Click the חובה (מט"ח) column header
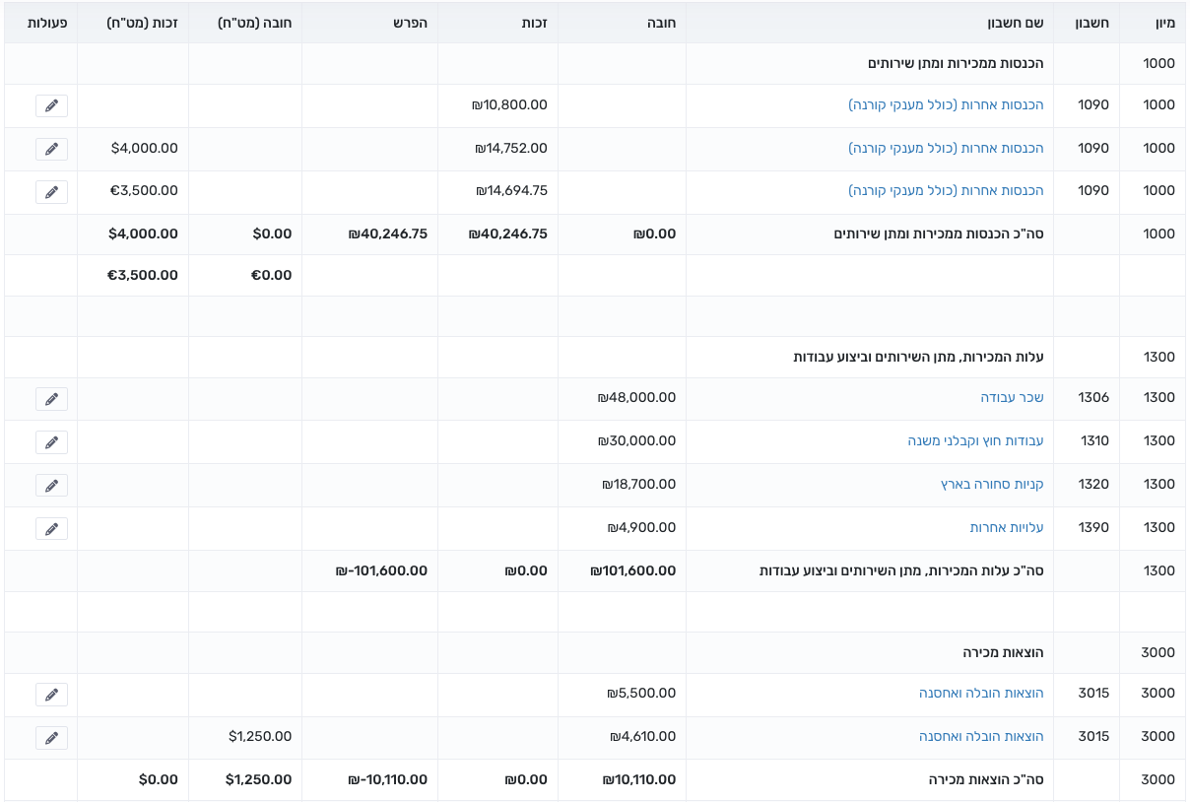The image size is (1190, 802). click(x=255, y=23)
